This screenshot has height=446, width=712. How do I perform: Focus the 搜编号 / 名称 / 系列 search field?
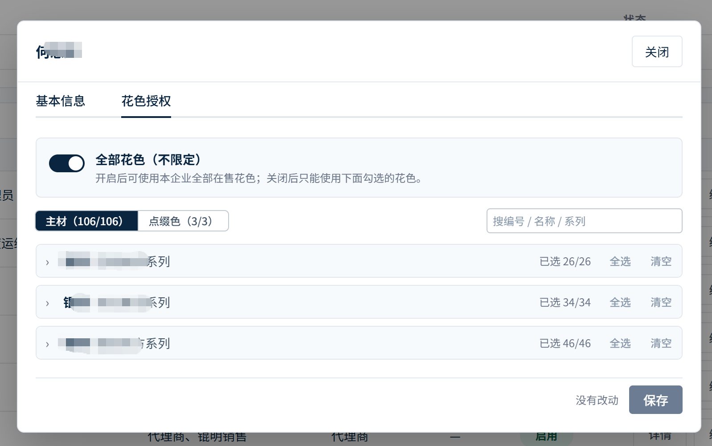584,221
